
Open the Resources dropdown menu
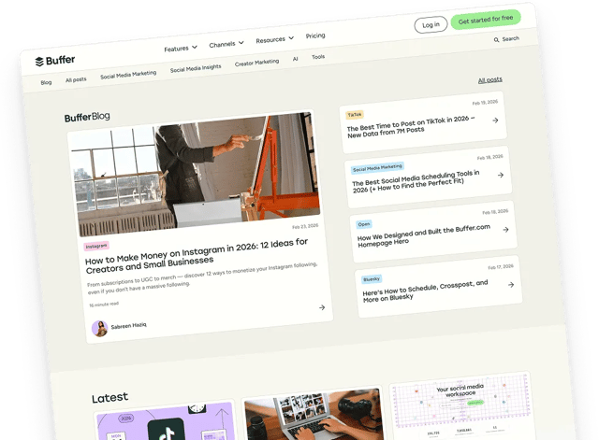click(x=274, y=40)
